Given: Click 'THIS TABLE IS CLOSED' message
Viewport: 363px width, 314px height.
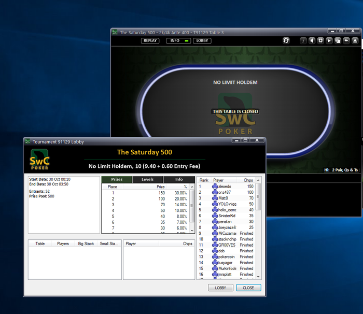Looking at the screenshot, I should point(235,111).
